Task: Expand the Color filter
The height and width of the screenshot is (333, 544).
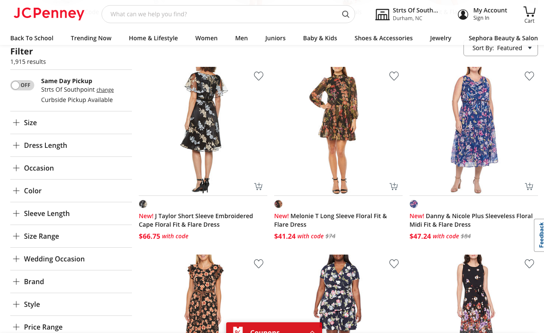Action: [x=71, y=191]
